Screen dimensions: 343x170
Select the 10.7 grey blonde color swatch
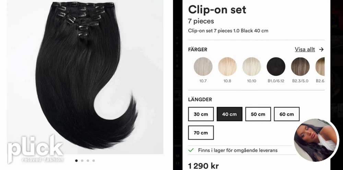(203, 66)
